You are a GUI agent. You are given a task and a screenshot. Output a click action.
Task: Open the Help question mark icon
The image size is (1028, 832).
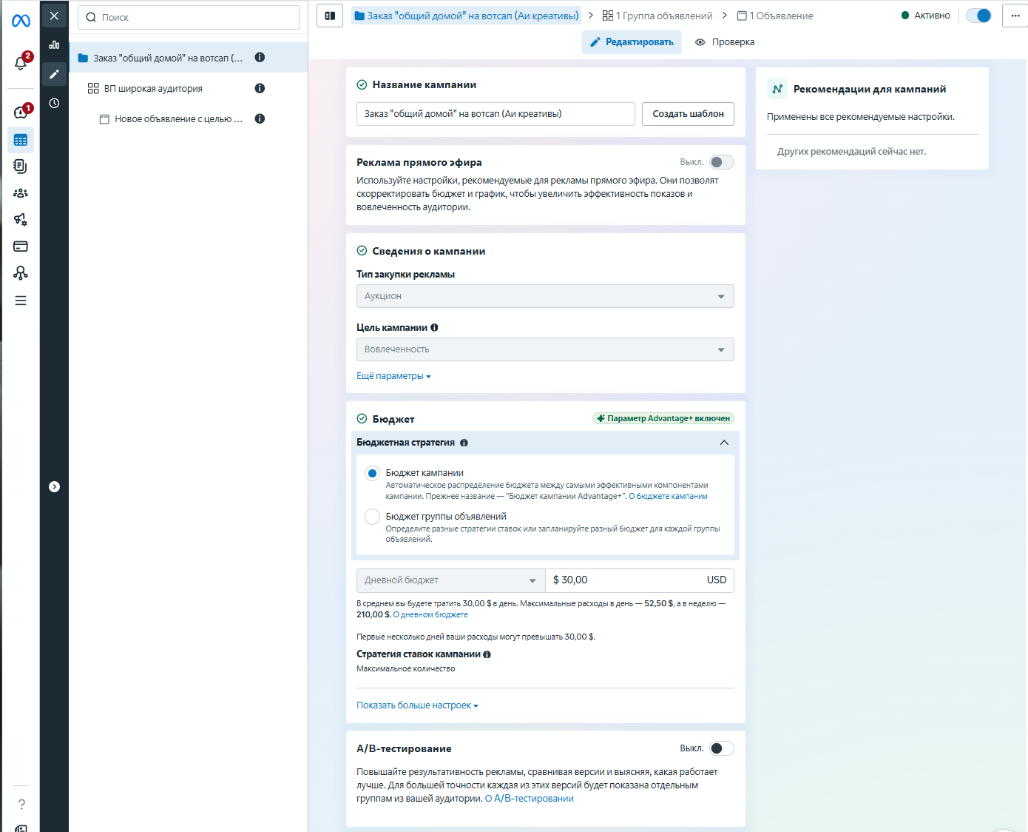click(21, 805)
